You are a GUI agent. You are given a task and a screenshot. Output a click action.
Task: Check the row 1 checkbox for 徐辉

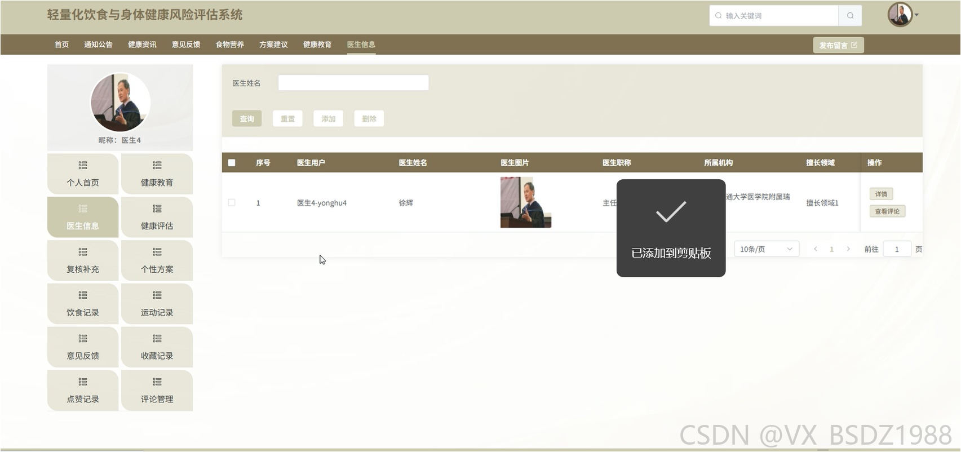tap(232, 202)
